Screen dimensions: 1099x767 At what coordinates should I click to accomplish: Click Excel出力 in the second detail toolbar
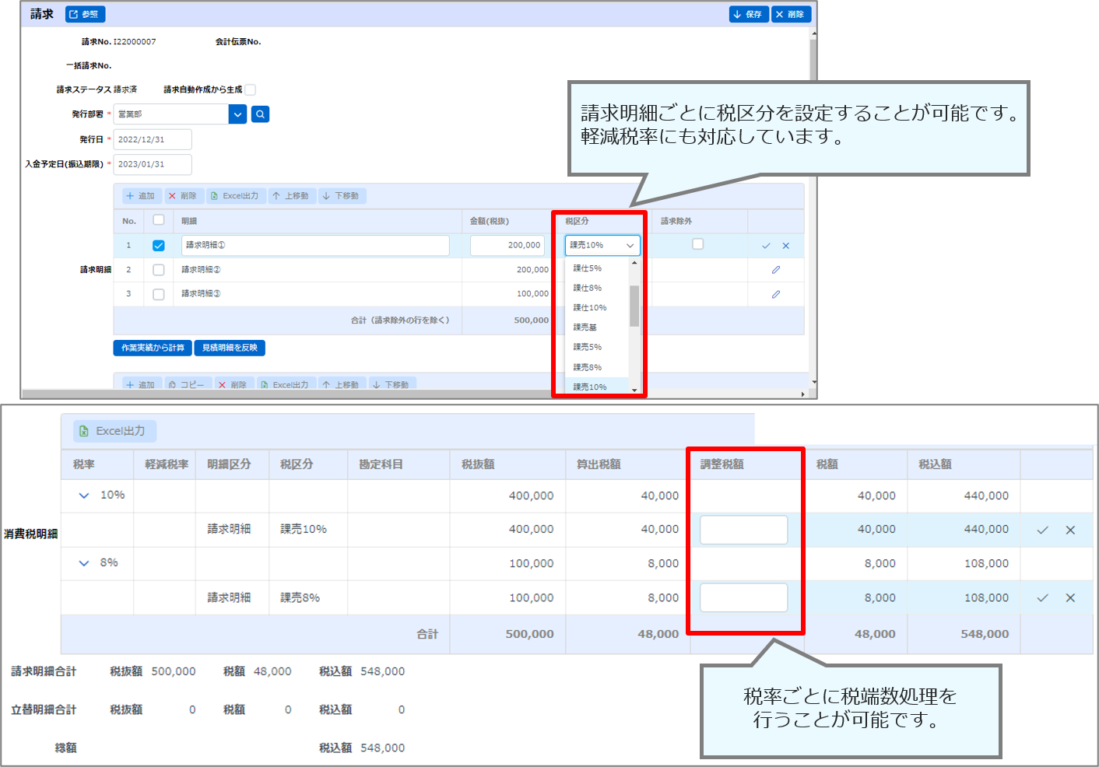(x=286, y=384)
